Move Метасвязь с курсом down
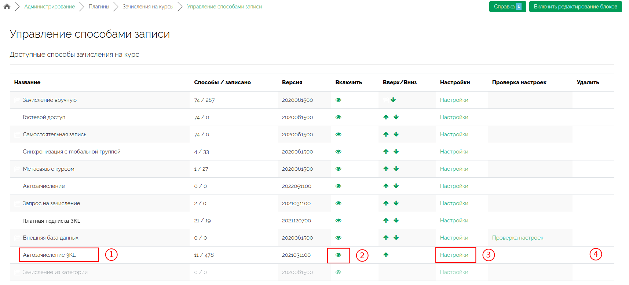The width and height of the screenshot is (629, 285). (x=396, y=169)
